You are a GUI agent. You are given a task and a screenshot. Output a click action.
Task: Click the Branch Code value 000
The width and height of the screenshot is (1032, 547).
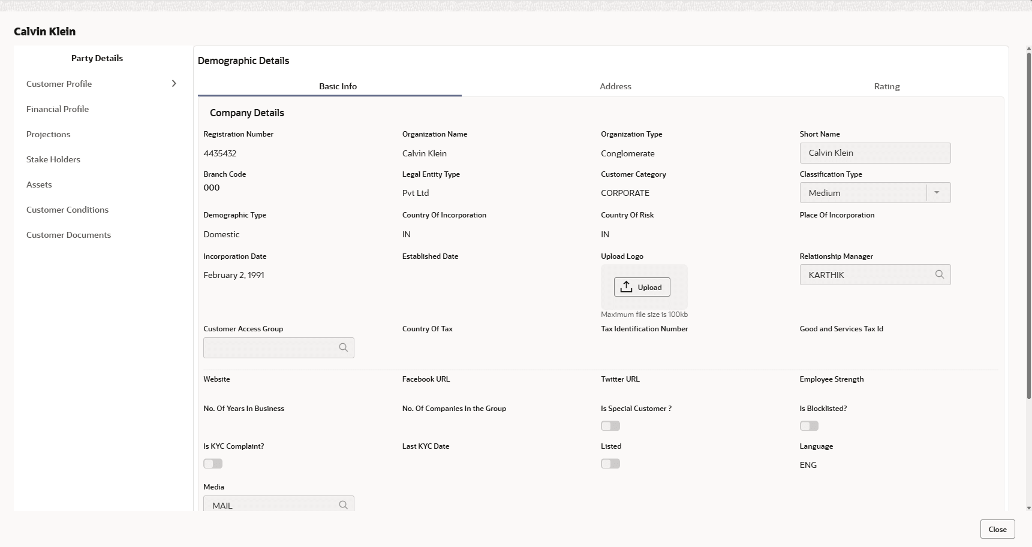[x=212, y=188]
